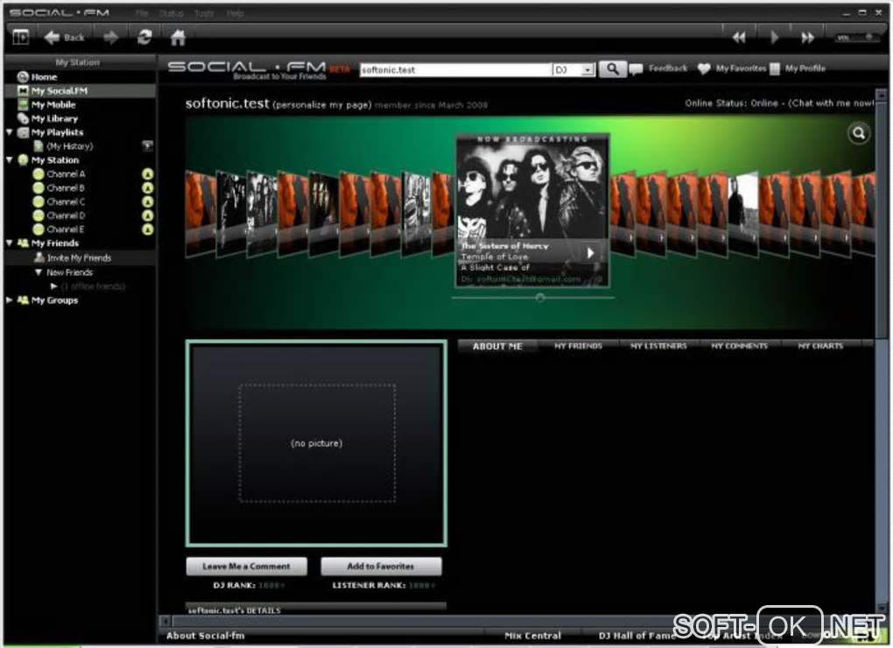Viewport: 893px width, 648px height.
Task: Select Channel A in My Station
Action: [x=65, y=174]
